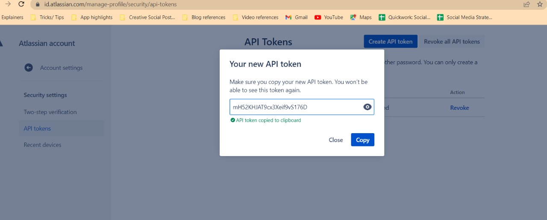Click the share page icon in the address bar
Viewport: 547px width, 220px height.
click(526, 4)
